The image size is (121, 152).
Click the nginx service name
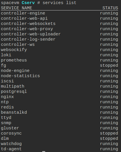pos(8,97)
